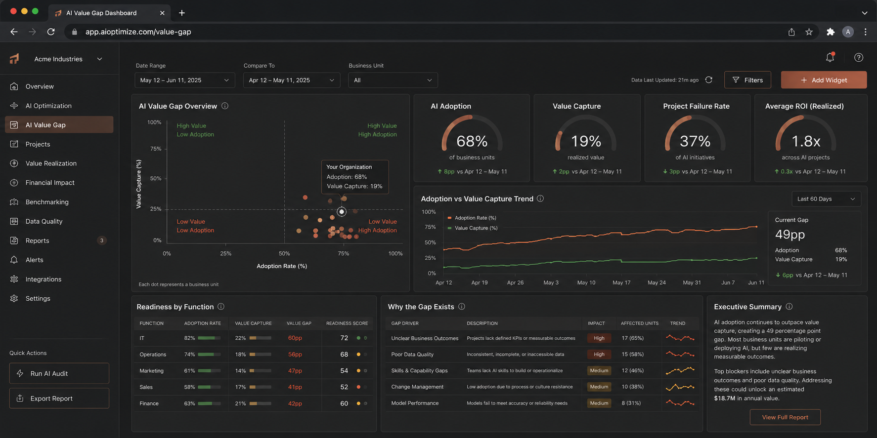877x438 pixels.
Task: Click the info icon beside AI Value Gap Overview
Action: click(225, 106)
